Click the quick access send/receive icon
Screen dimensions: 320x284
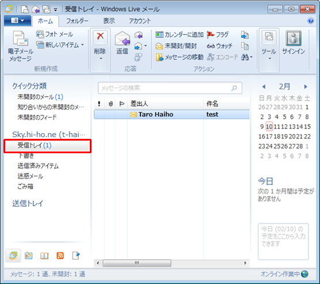46,9
